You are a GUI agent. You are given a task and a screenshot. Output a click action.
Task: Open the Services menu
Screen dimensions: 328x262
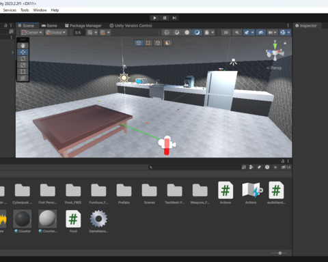point(10,10)
